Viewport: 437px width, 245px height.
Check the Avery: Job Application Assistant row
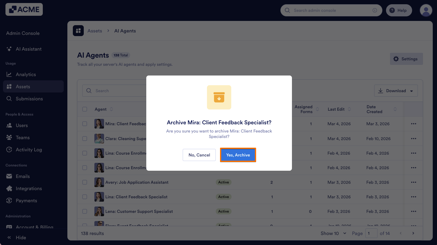coord(85,182)
